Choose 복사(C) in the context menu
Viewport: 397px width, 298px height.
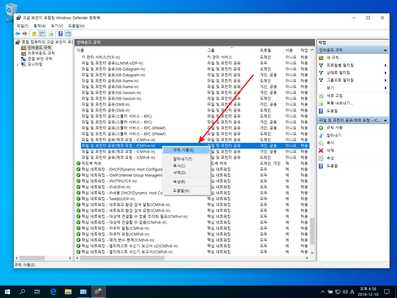187,166
